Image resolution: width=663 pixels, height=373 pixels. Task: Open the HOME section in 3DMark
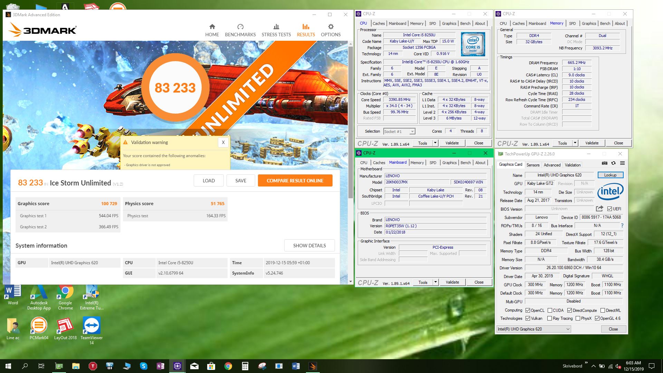pyautogui.click(x=212, y=30)
